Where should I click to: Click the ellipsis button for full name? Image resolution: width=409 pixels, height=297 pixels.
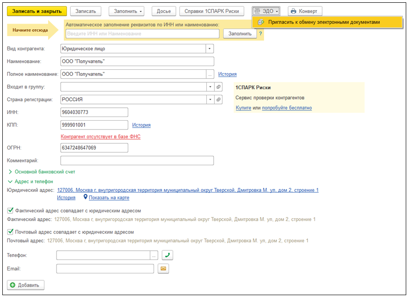pyautogui.click(x=210, y=74)
